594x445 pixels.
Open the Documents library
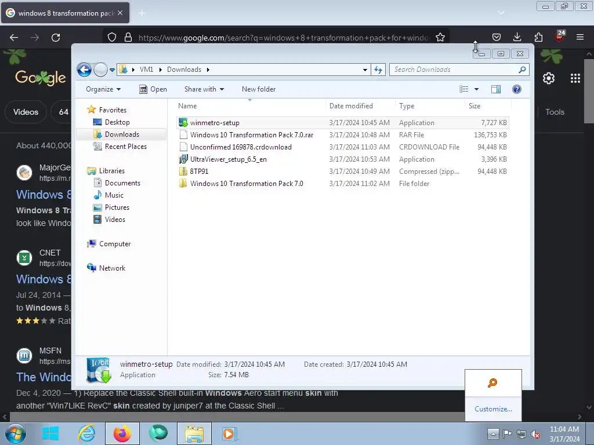(122, 183)
